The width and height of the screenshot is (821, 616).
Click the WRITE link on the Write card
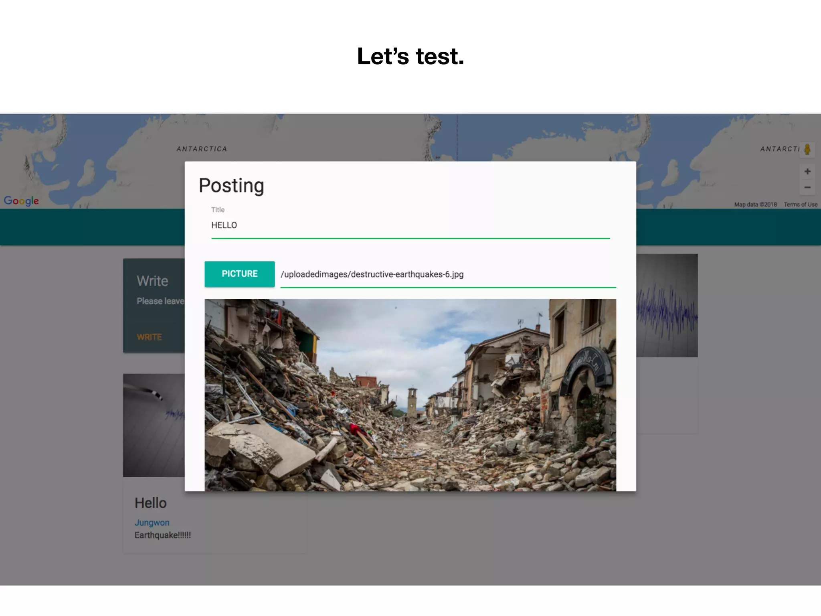149,337
